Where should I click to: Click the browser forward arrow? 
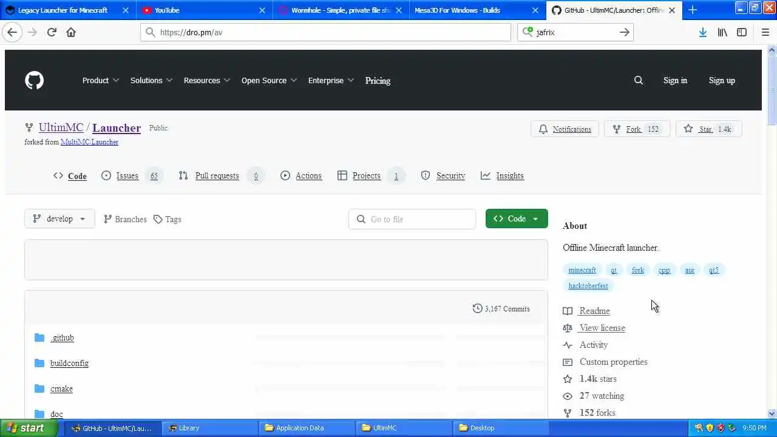[x=32, y=32]
